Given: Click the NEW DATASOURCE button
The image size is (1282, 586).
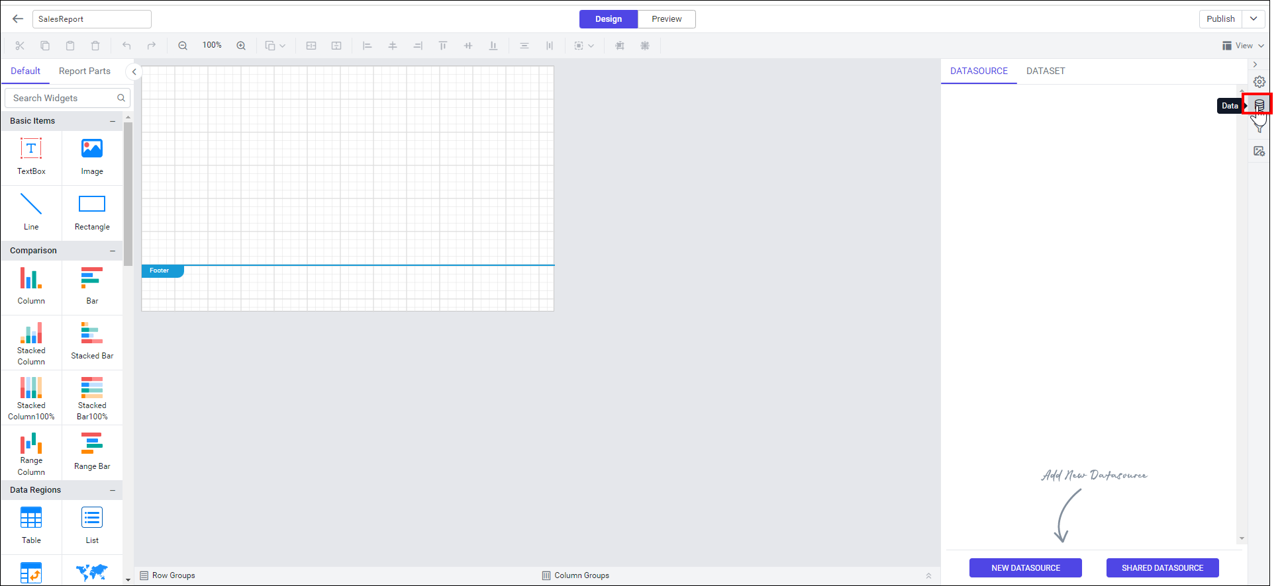Looking at the screenshot, I should (1025, 568).
